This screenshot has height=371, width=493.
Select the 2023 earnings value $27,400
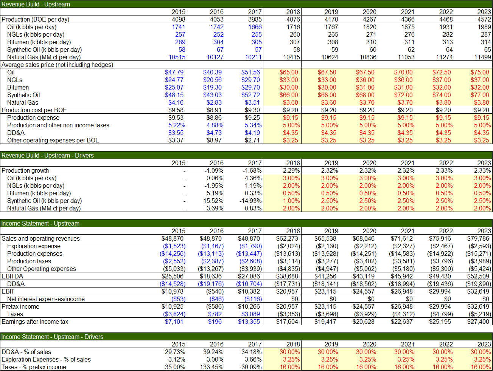478,322
